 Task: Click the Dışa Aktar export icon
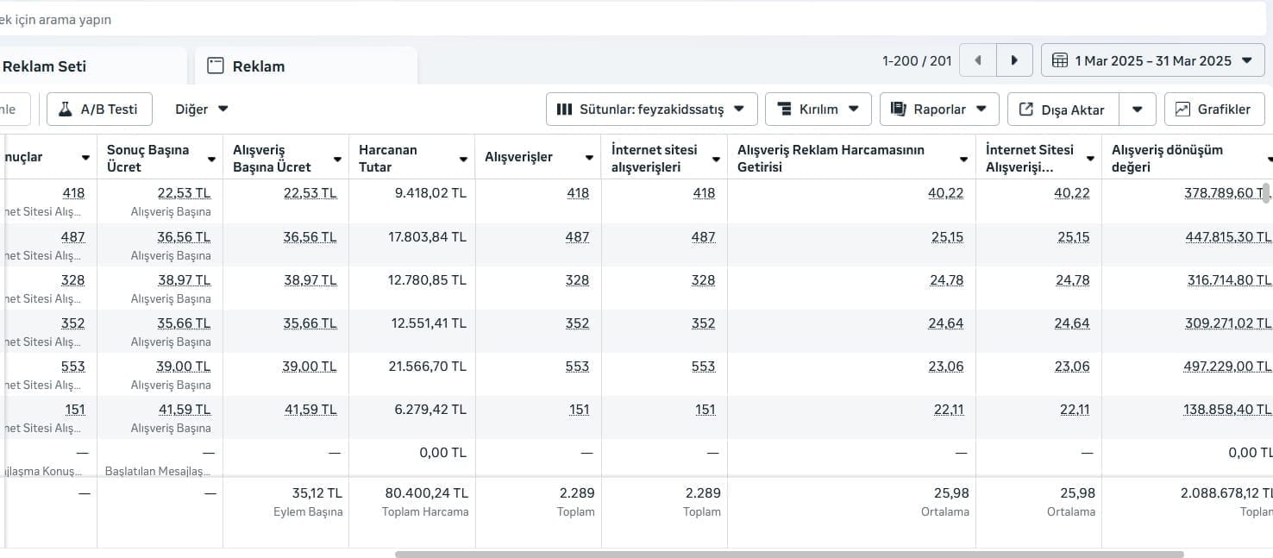1026,110
